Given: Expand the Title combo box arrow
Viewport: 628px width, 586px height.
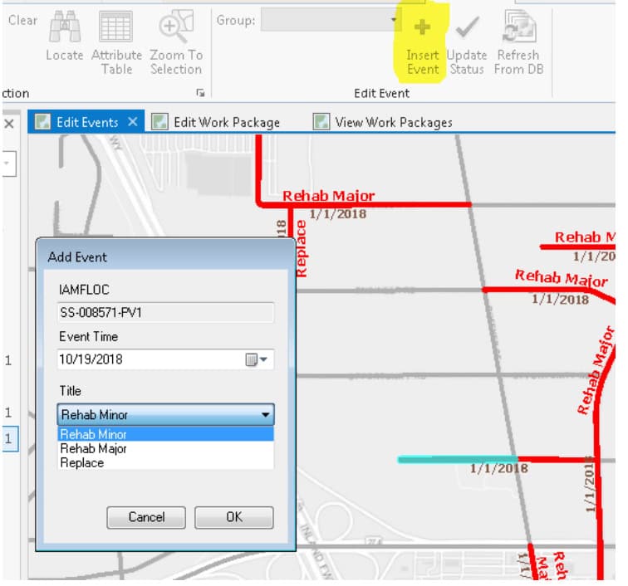Looking at the screenshot, I should [265, 414].
